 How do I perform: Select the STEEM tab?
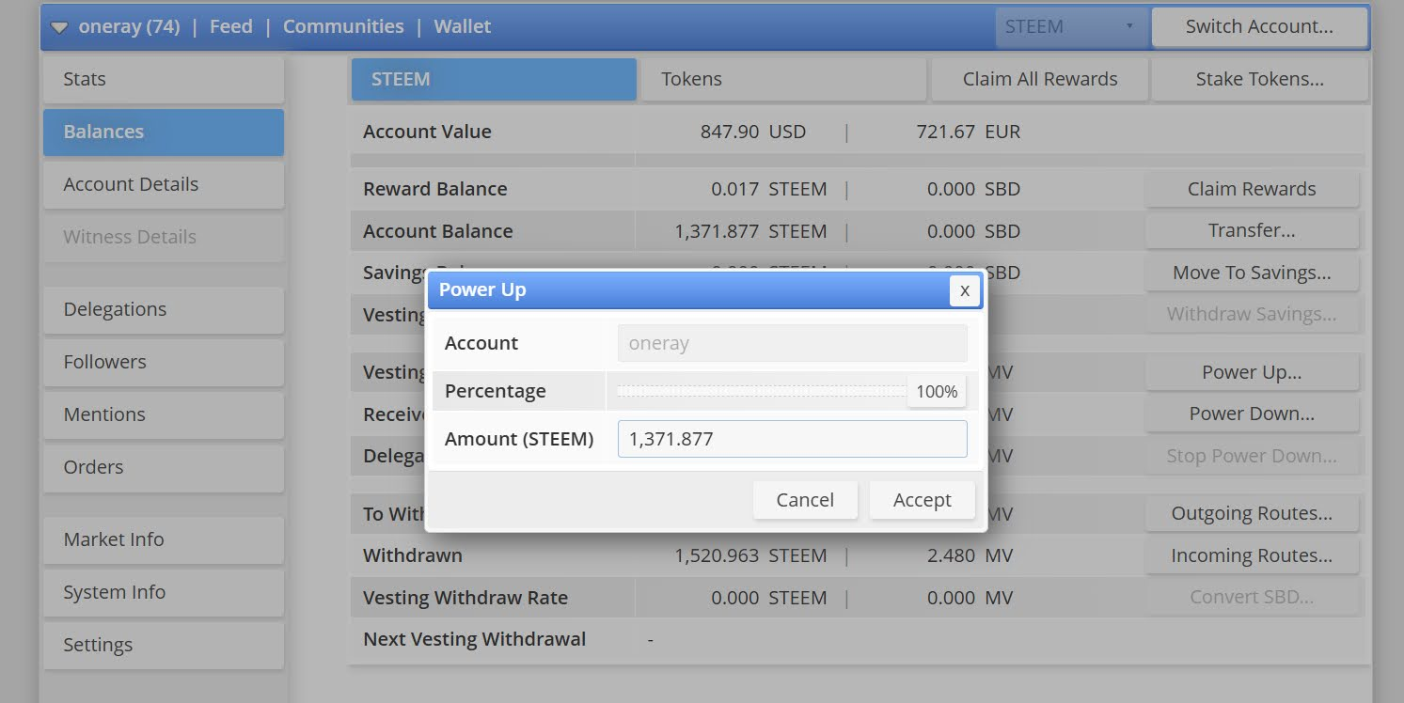pyautogui.click(x=494, y=79)
